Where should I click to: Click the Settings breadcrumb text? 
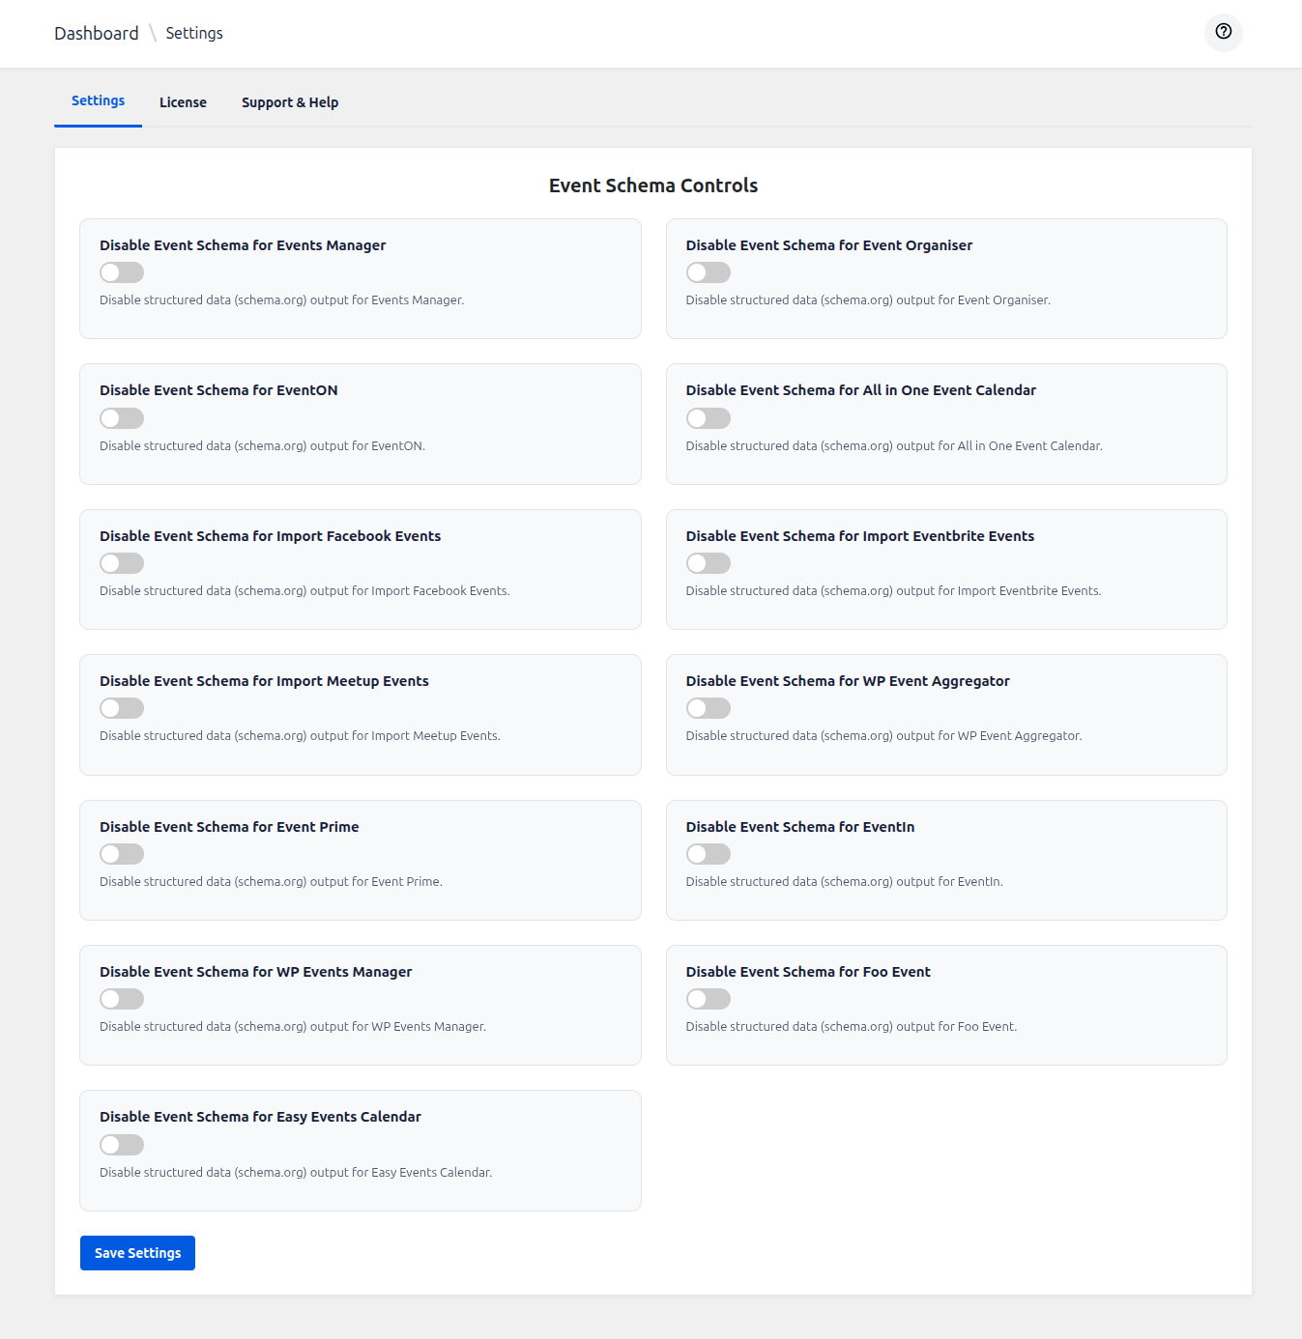[194, 33]
